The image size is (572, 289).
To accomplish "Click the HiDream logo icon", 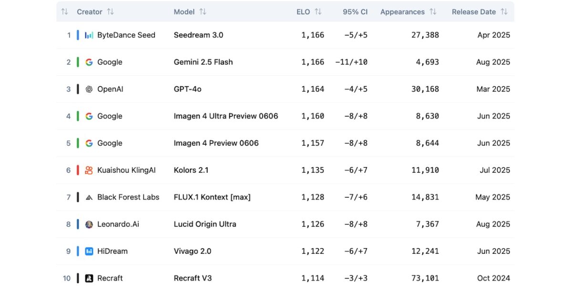I will click(89, 251).
